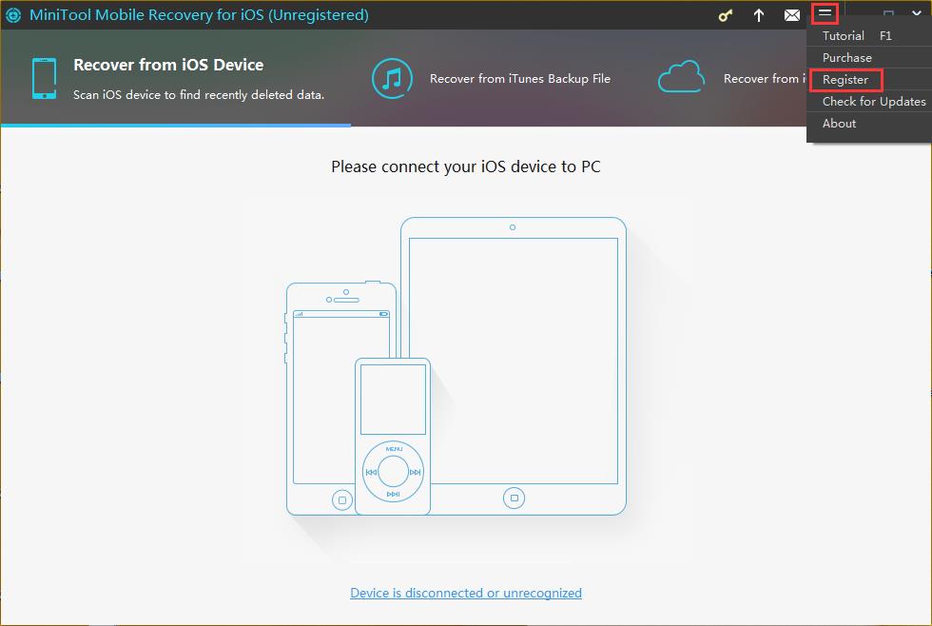Click the cloud icon for iCloud recovery
The width and height of the screenshot is (932, 626).
tap(681, 78)
